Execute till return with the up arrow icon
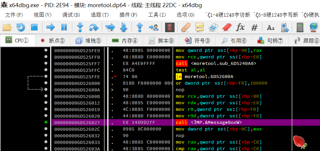 pyautogui.click(x=140, y=27)
